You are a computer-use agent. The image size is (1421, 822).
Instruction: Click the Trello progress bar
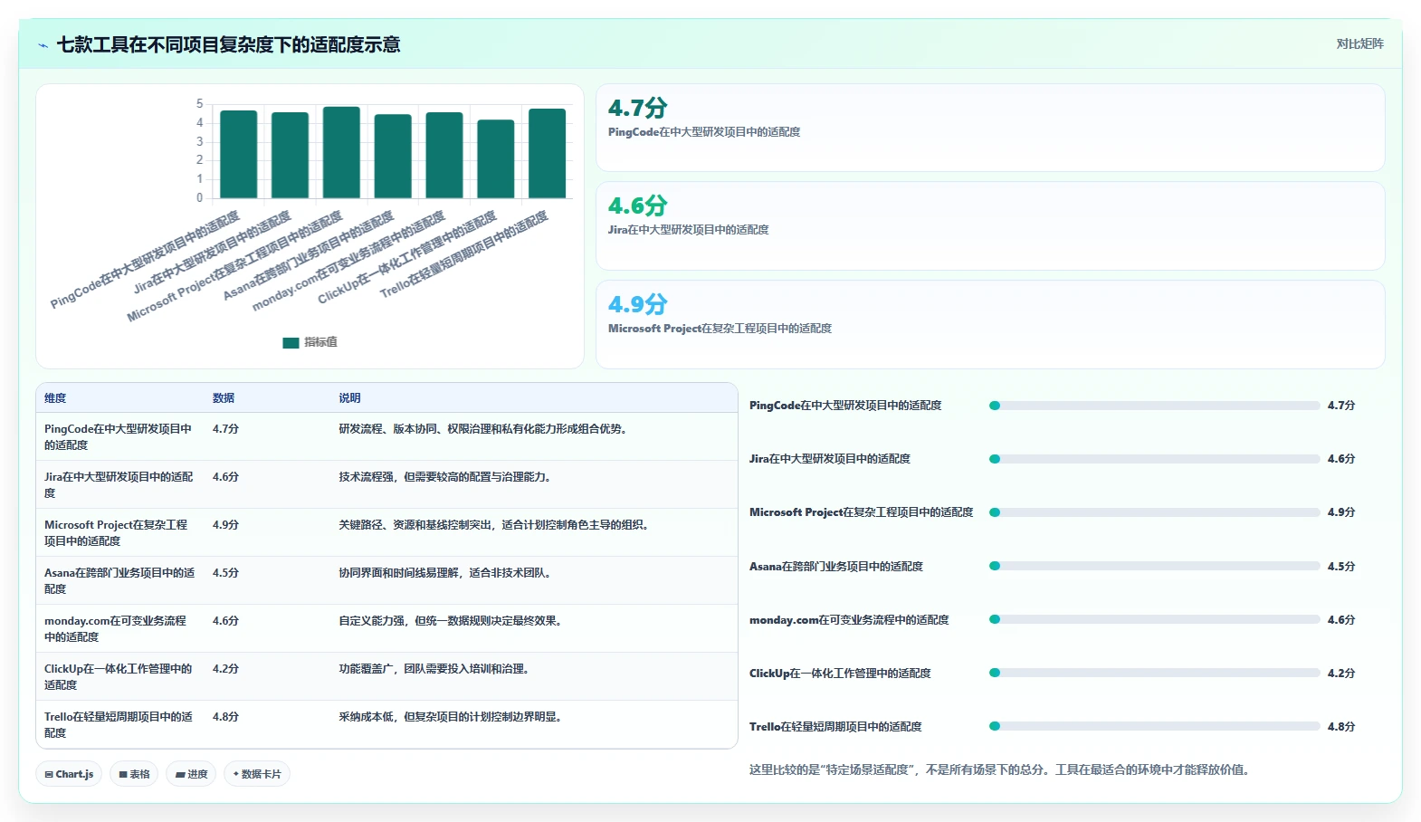[1154, 726]
